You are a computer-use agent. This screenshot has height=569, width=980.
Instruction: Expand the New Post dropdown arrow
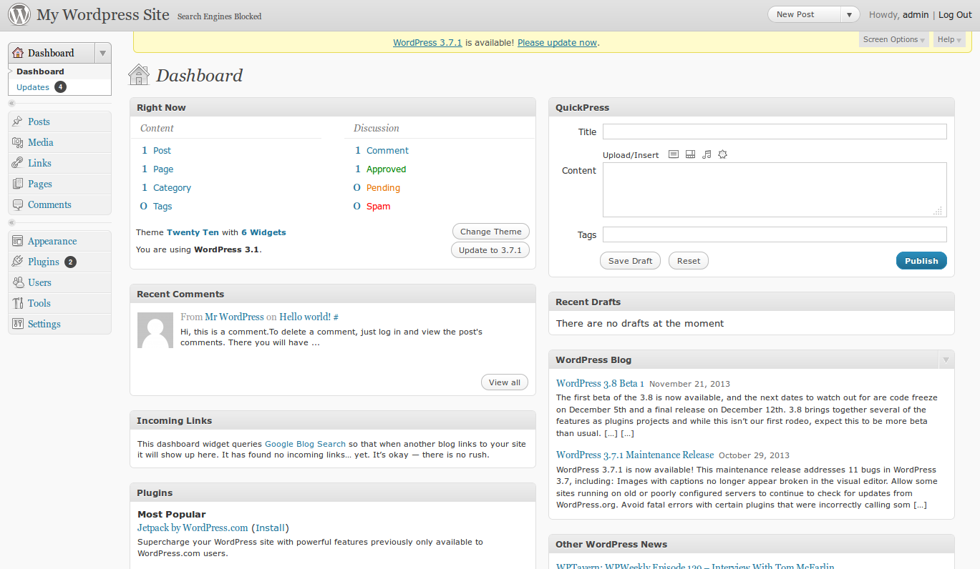click(849, 14)
